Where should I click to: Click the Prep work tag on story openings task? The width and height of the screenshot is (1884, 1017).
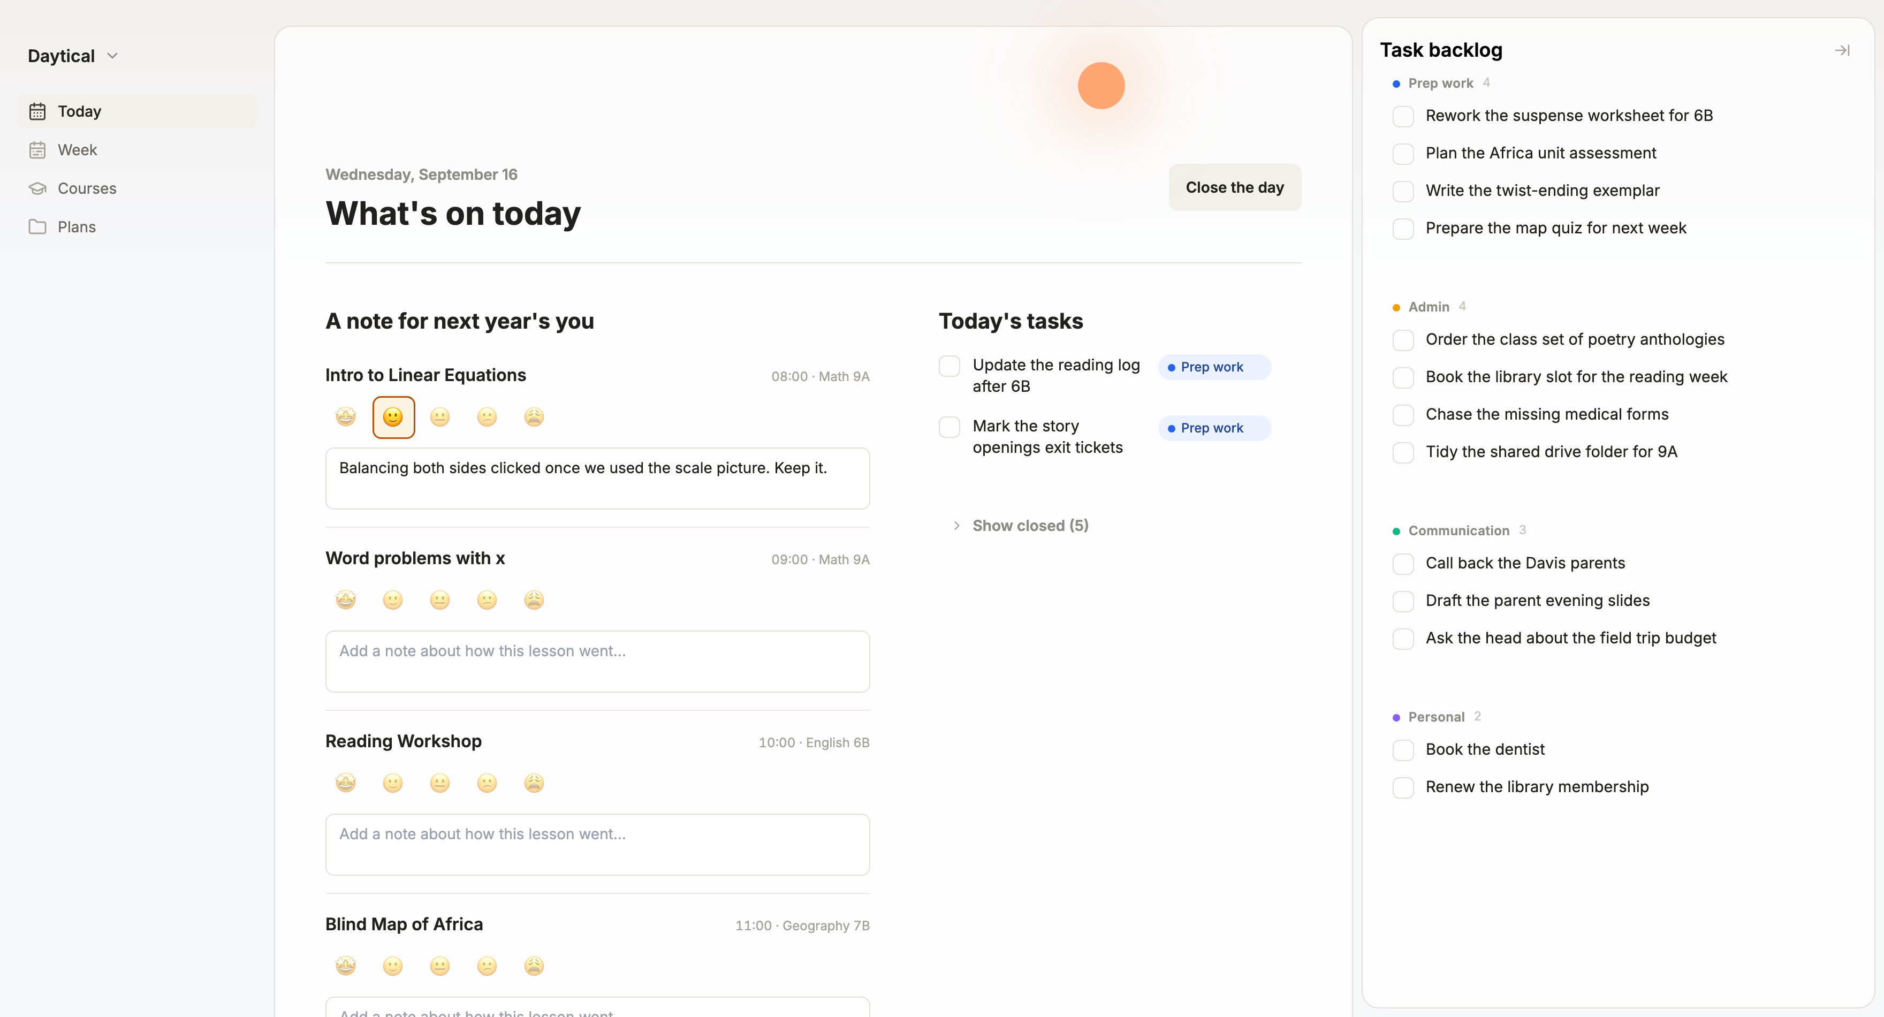(1214, 428)
